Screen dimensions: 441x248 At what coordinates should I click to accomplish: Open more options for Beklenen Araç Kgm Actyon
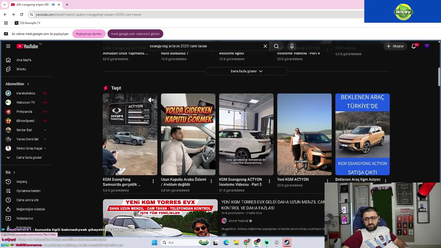(386, 180)
